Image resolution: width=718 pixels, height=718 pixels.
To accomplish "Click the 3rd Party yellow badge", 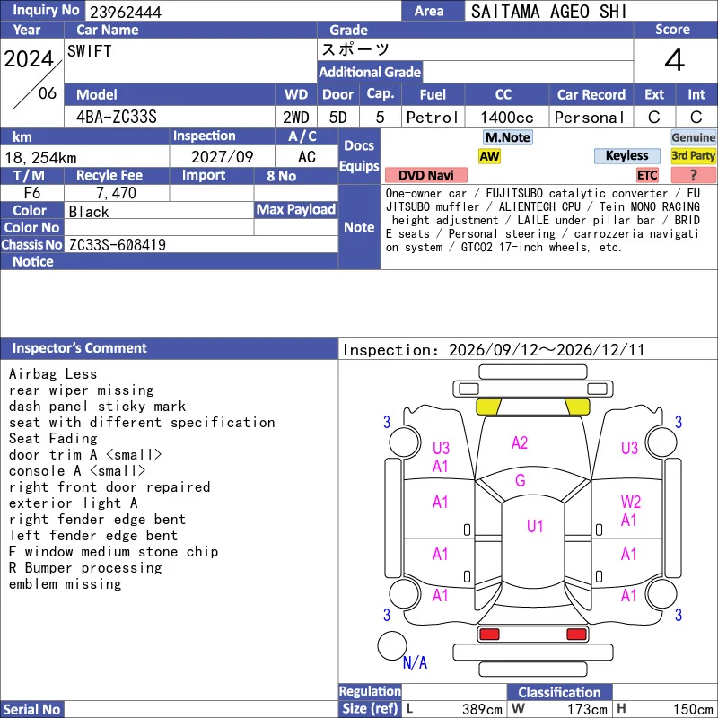I will [x=693, y=156].
